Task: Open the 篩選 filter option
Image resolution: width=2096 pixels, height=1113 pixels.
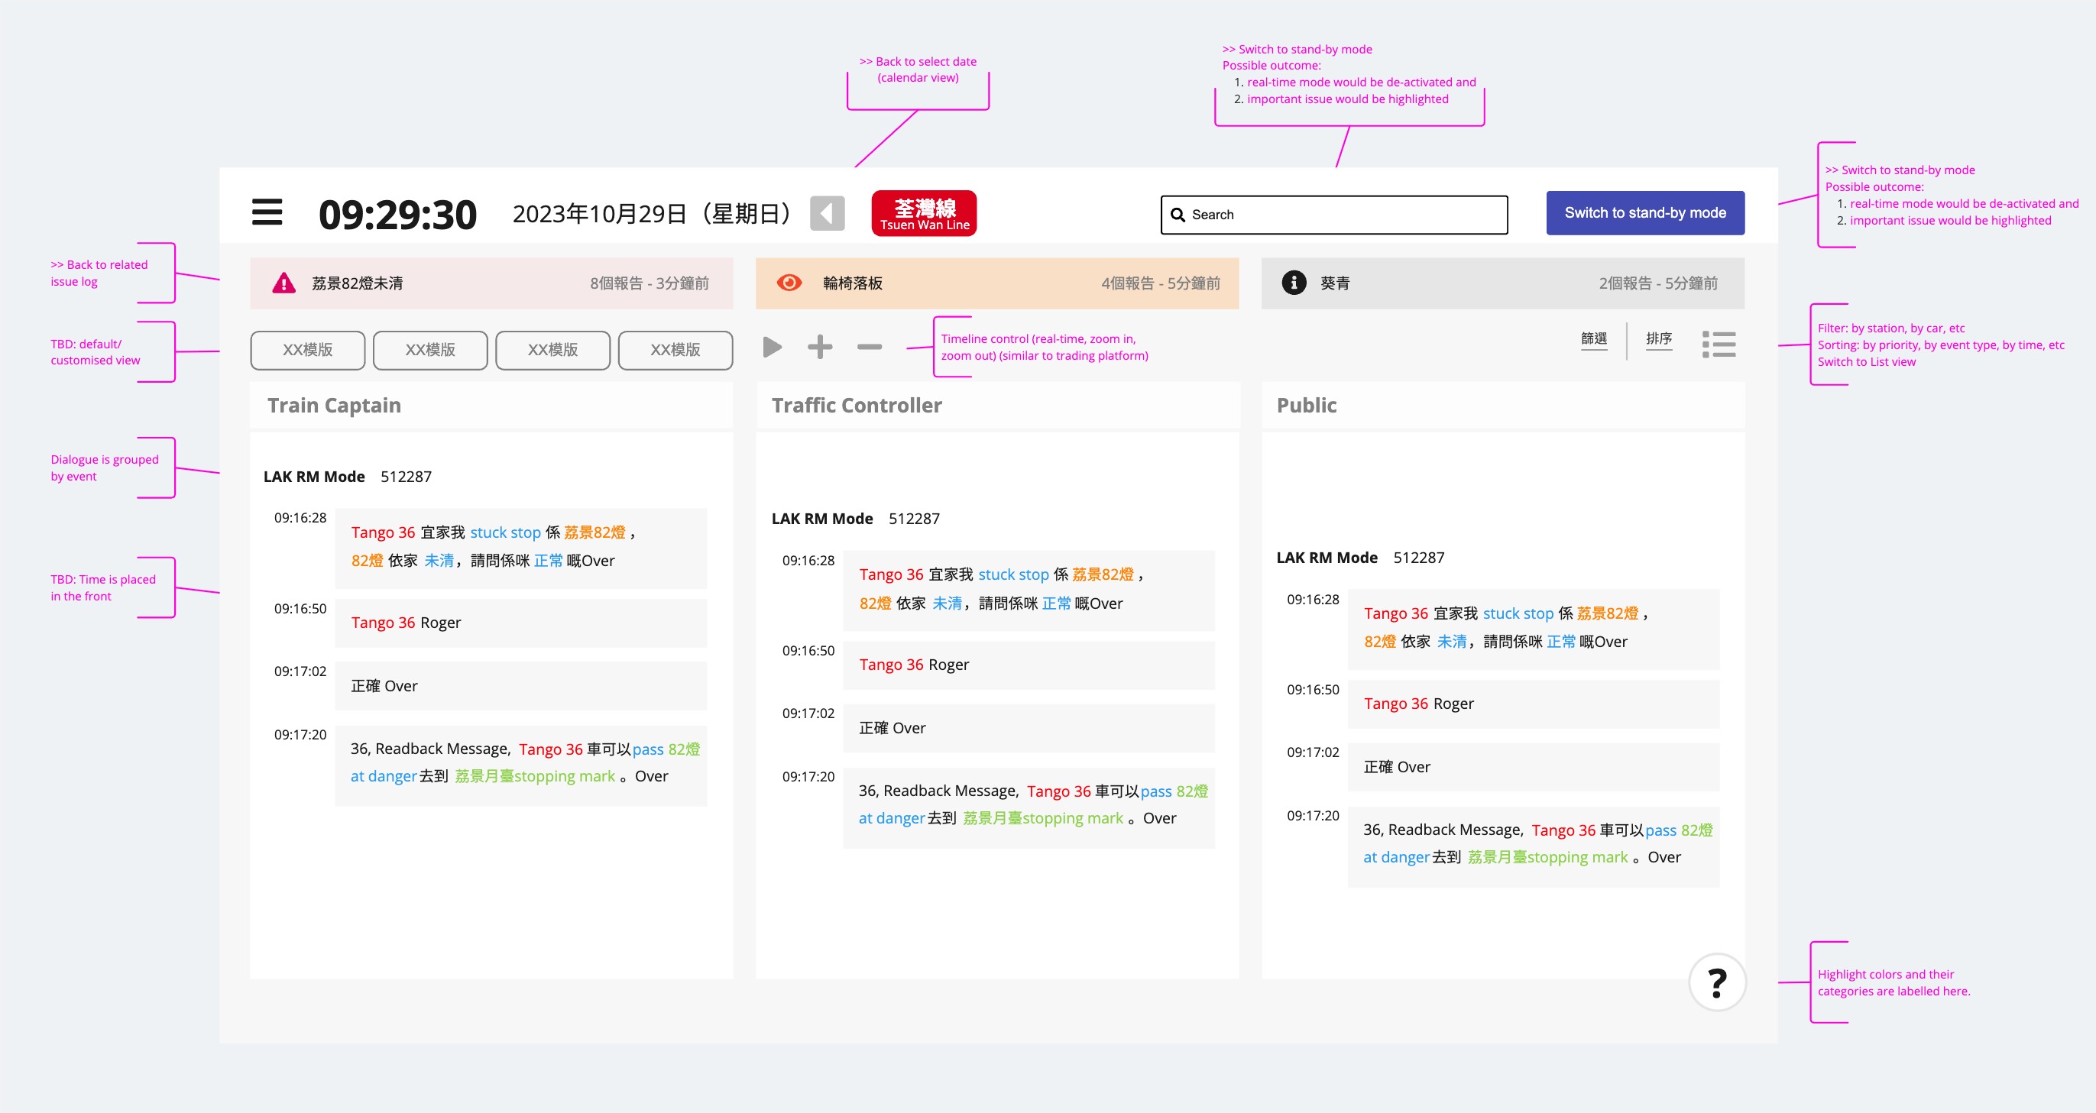Action: click(x=1594, y=339)
